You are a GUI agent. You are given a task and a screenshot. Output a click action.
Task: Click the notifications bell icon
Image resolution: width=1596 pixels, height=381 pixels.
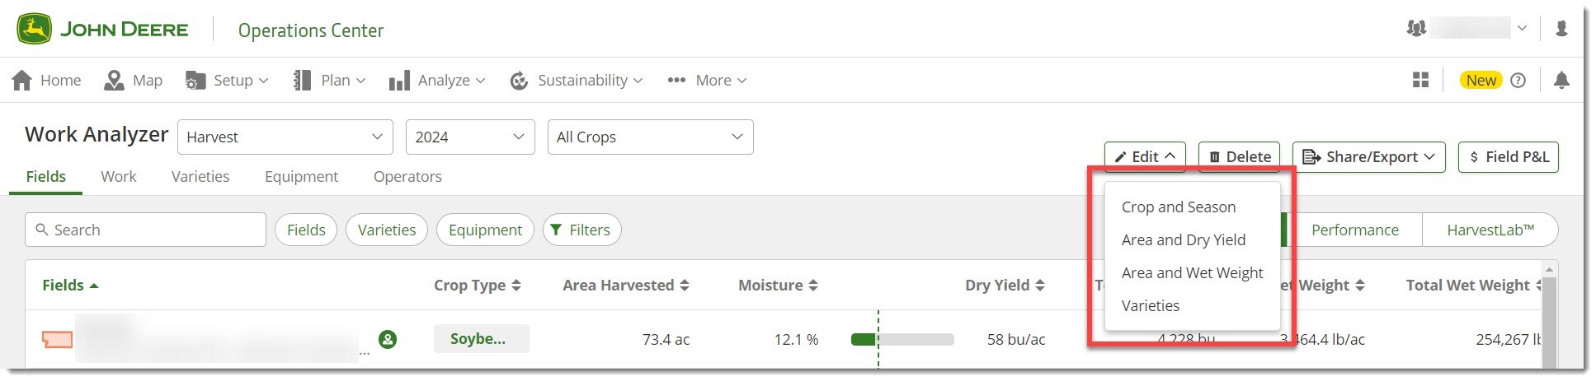pos(1561,80)
